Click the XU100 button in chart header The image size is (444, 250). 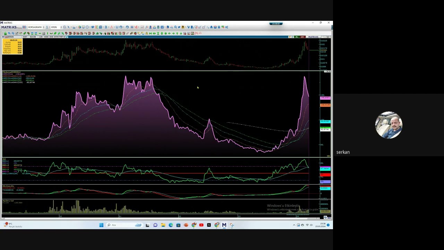[x=33, y=37]
